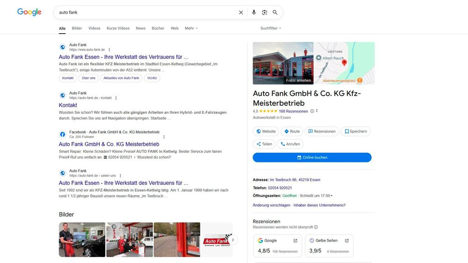Open image of workshop reception interior
Viewport: 468px width, 263px height.
click(130, 240)
